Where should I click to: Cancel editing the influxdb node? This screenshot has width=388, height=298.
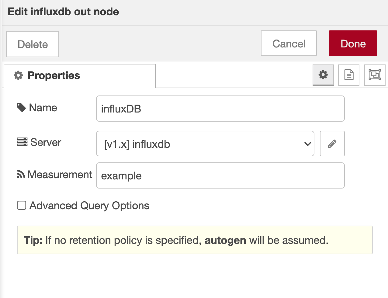point(289,43)
